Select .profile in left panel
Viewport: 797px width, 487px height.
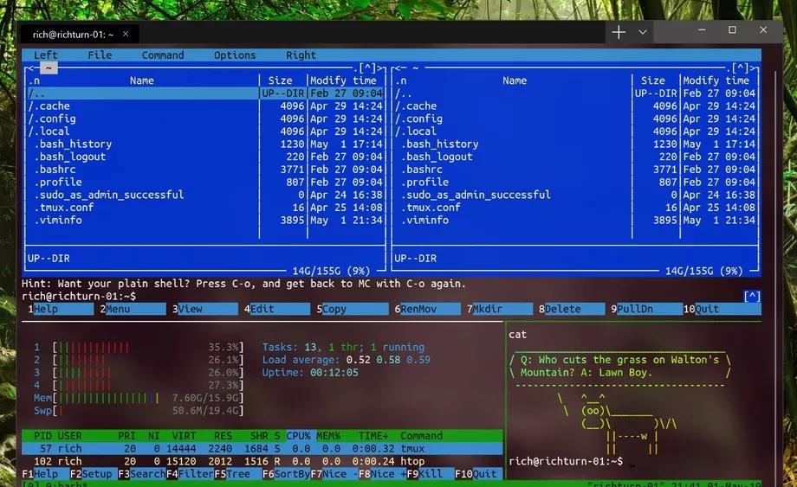pos(204,183)
